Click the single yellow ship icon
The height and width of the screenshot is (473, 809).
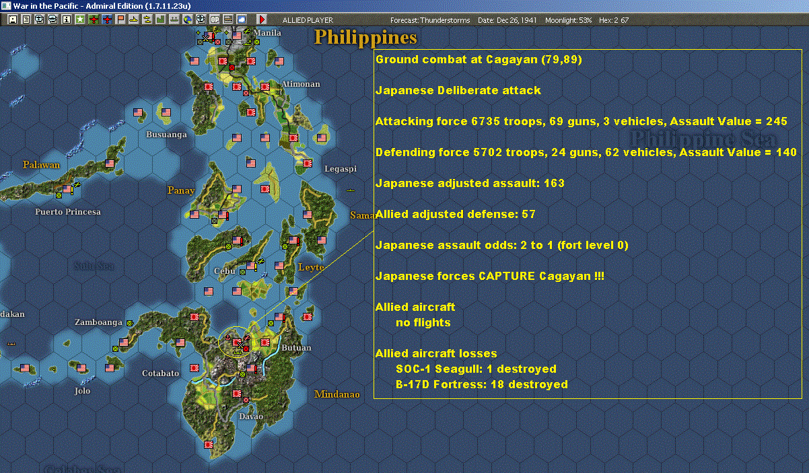[134, 20]
